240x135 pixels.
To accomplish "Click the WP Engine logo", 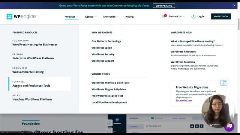I will coord(21,16).
